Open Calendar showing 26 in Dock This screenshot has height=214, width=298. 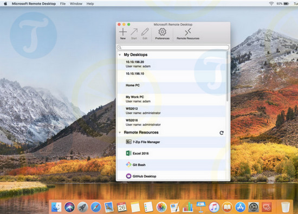tap(122, 207)
